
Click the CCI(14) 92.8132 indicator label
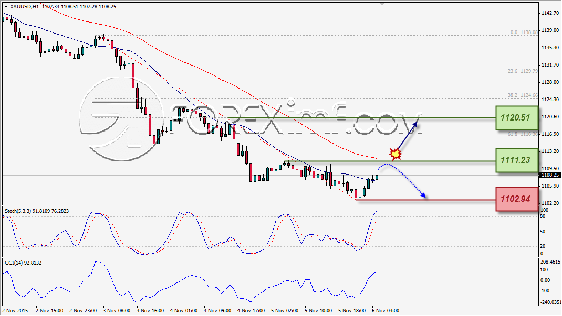pos(23,263)
